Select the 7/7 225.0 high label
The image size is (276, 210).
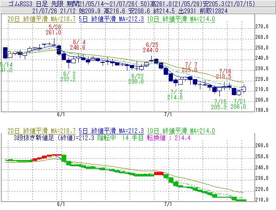(190, 67)
